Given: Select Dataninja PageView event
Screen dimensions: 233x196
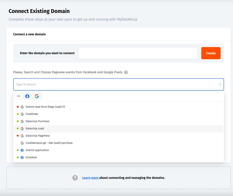Looking at the screenshot, I should pyautogui.click(x=38, y=136).
